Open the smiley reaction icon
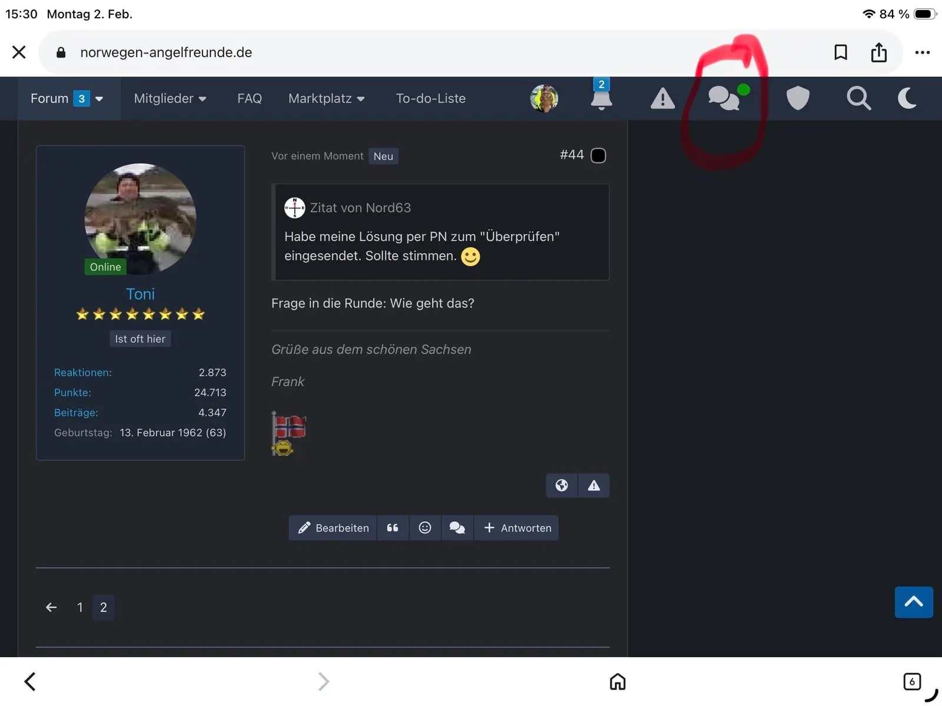The height and width of the screenshot is (706, 942). (424, 528)
